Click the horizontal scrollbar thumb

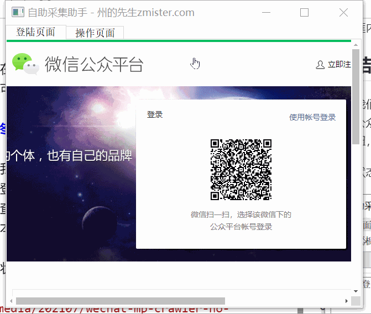(121, 301)
